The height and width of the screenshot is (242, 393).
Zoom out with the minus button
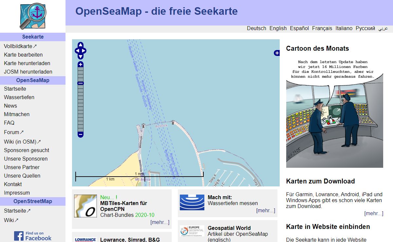(x=81, y=134)
